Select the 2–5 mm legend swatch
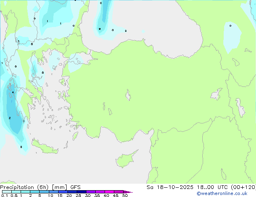The height and width of the screenshot is (197, 256). point(35,192)
